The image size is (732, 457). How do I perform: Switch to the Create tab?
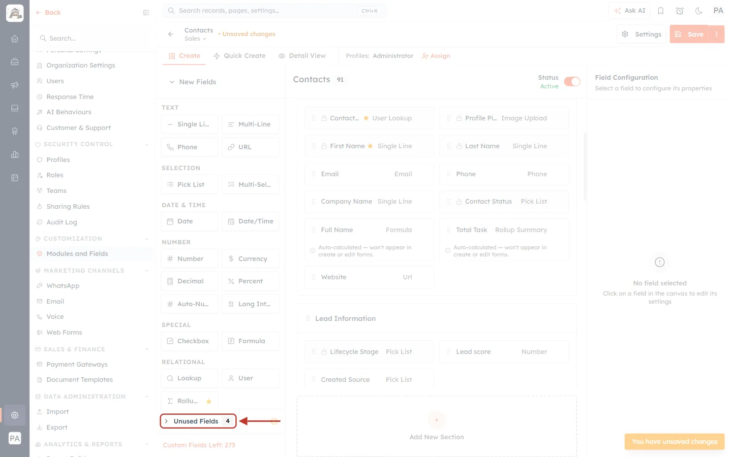click(x=185, y=56)
